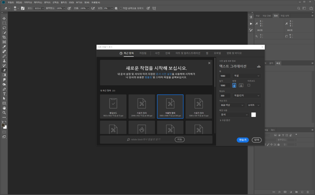Viewport: 315px width, 195px height.
Task: Select the Zoom tool in the toolbar
Action: [x=4, y=113]
